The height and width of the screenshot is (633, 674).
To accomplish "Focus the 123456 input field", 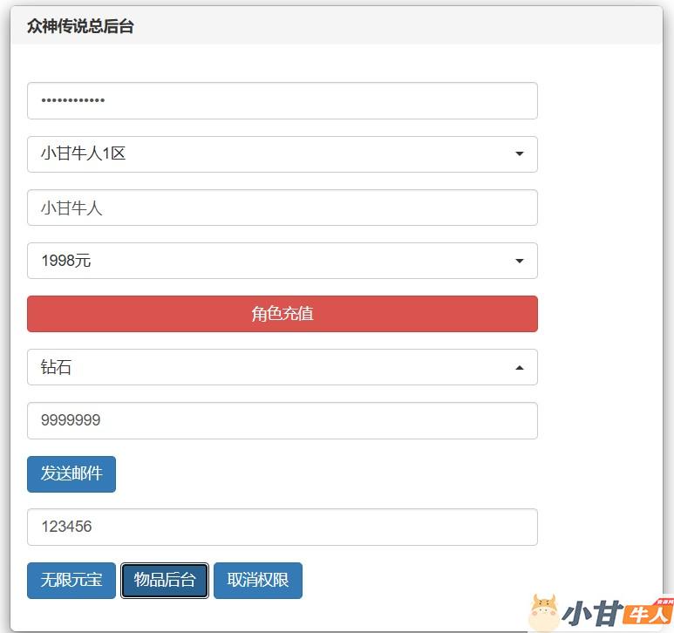I will [282, 527].
